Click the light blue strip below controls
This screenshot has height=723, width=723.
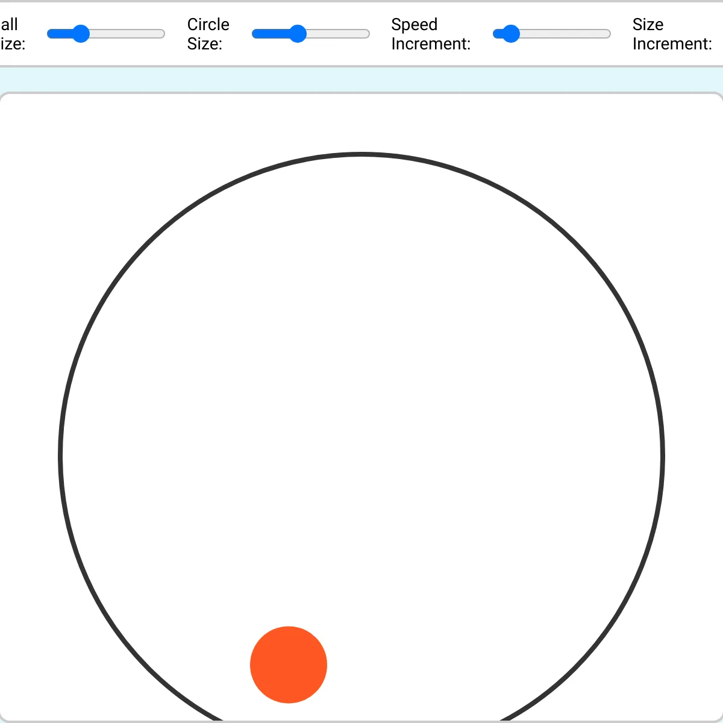point(361,79)
